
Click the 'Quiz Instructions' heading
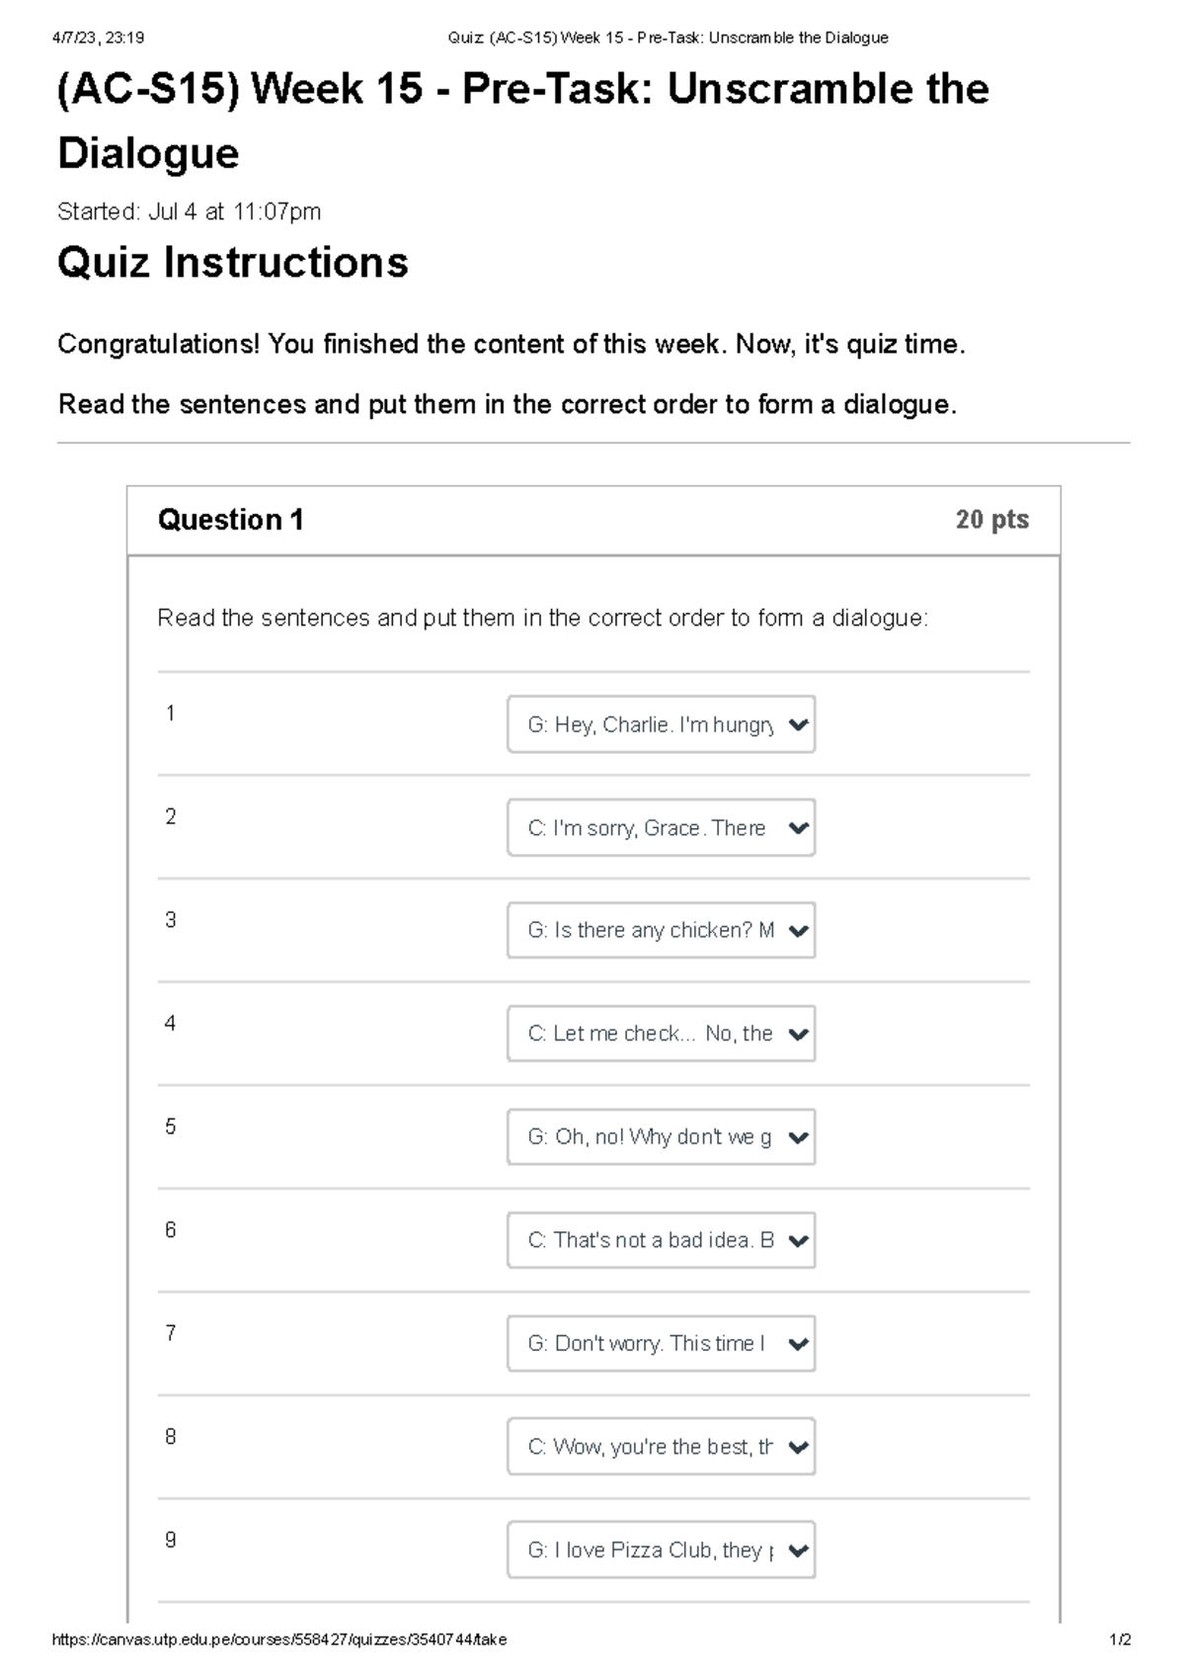point(233,262)
